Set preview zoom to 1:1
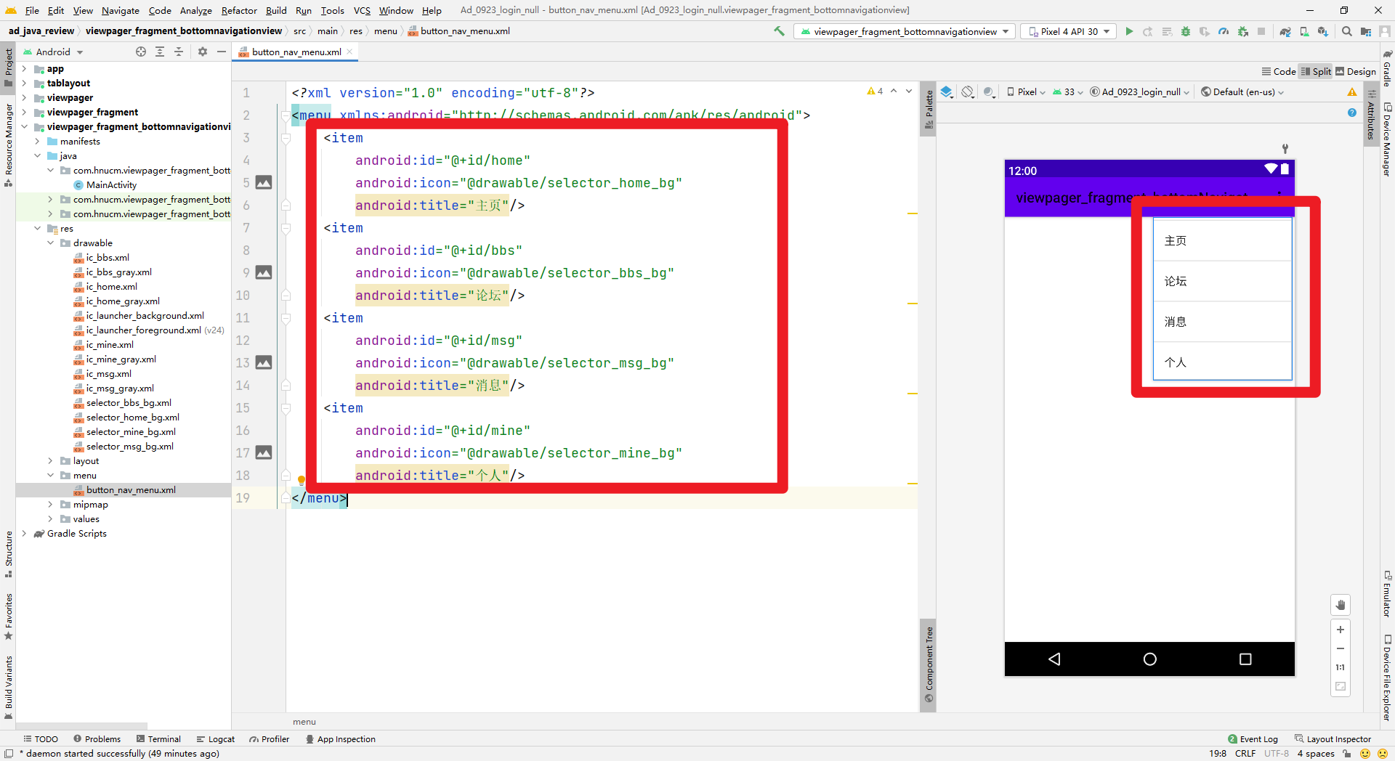Viewport: 1395px width, 761px height. coord(1341,667)
